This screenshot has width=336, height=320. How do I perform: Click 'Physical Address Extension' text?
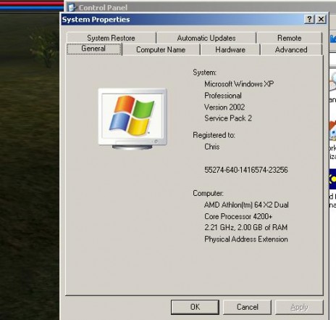[x=246, y=239]
